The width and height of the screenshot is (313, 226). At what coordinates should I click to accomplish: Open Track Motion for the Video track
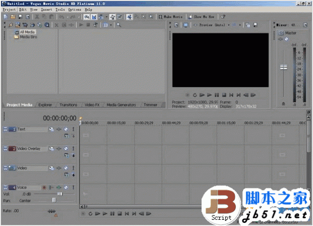tap(51, 168)
